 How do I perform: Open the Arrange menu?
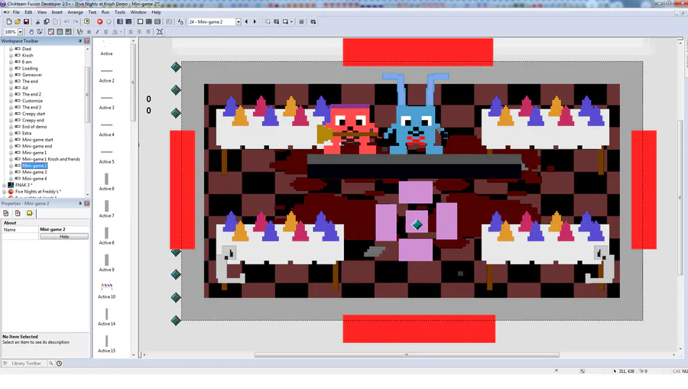click(x=76, y=12)
